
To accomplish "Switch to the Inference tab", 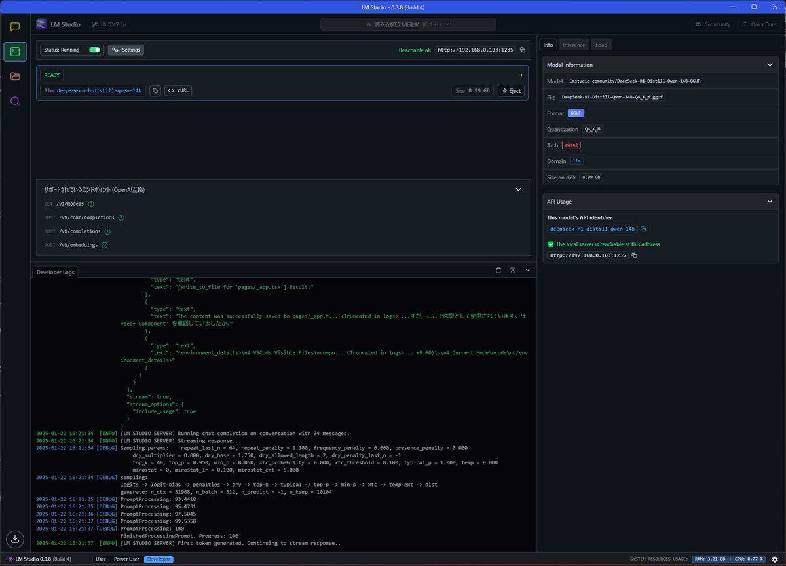I will pyautogui.click(x=574, y=45).
